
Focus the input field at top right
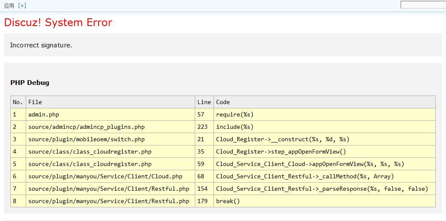(x=423, y=5)
